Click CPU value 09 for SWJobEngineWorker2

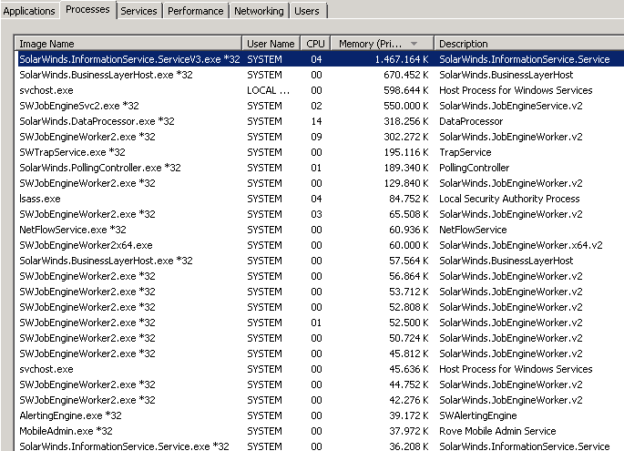[316, 137]
